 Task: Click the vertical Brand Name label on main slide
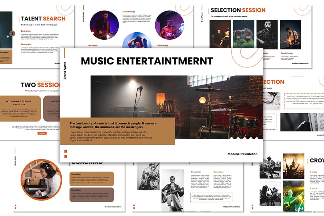pyautogui.click(x=65, y=71)
